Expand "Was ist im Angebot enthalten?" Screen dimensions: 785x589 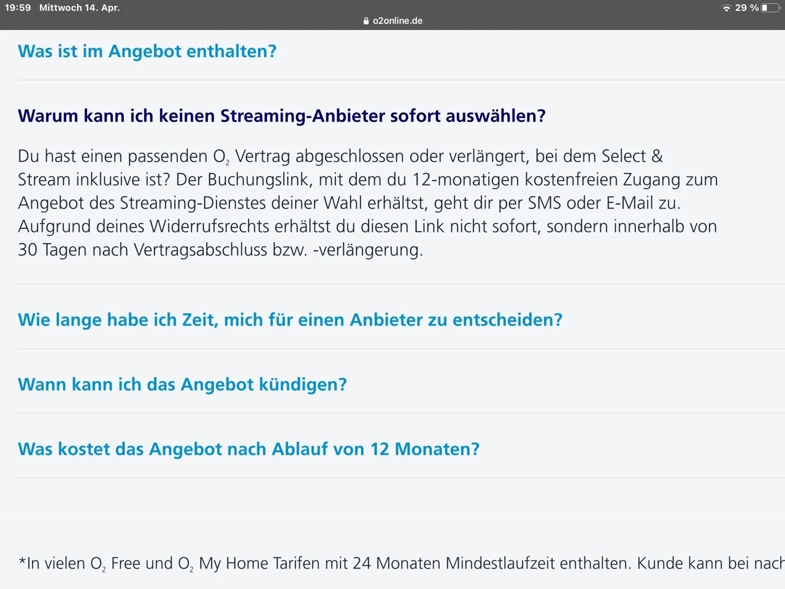point(147,51)
